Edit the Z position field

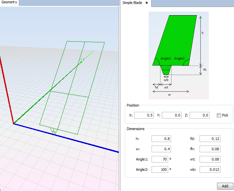coord(200,115)
